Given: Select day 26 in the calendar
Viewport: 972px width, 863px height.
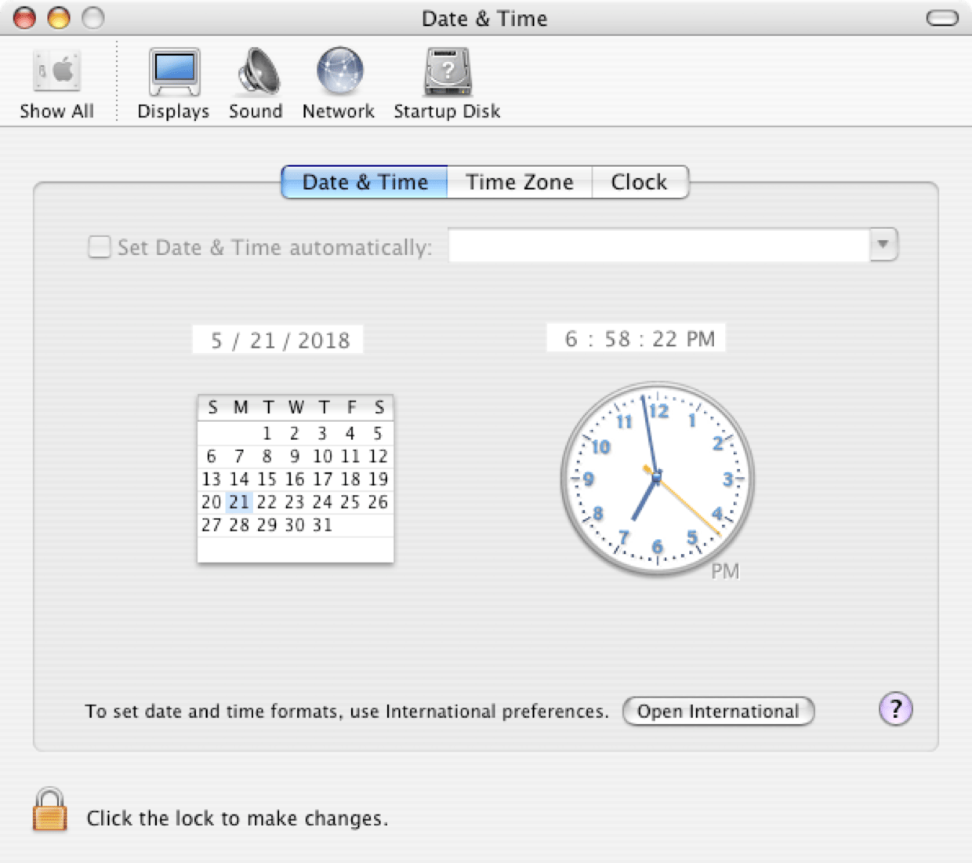Looking at the screenshot, I should 378,502.
